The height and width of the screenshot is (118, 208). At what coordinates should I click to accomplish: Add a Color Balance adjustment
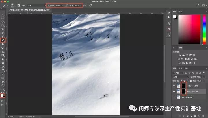[182, 59]
